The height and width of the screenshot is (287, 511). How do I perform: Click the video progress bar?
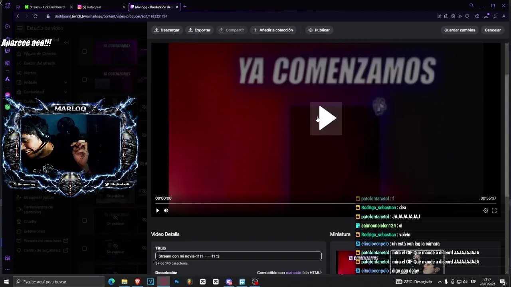coord(326,203)
